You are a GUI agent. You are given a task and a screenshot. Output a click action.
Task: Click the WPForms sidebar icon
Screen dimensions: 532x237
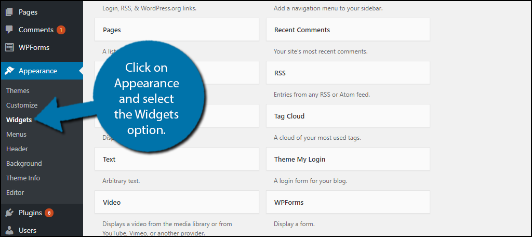(x=9, y=47)
